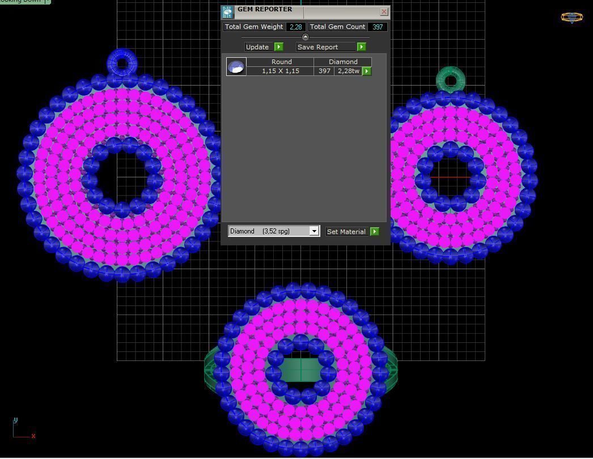Viewport: 593px width, 459px height.
Task: Click the green arrow on the 2,28tw row
Action: coord(366,71)
